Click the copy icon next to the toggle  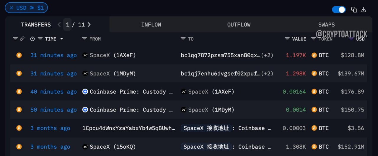[354, 9]
